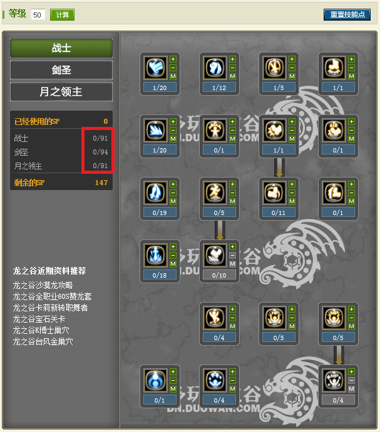Image resolution: width=380 pixels, height=432 pixels.
Task: Add a point to the 1/20 top-left skill
Action: (173, 59)
